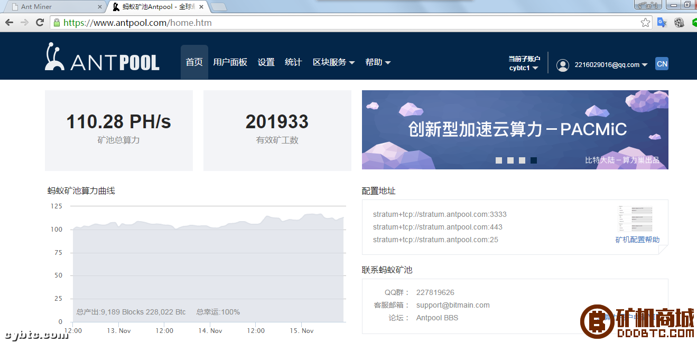Bookmark this page with the star icon
The height and width of the screenshot is (343, 697).
coord(645,23)
